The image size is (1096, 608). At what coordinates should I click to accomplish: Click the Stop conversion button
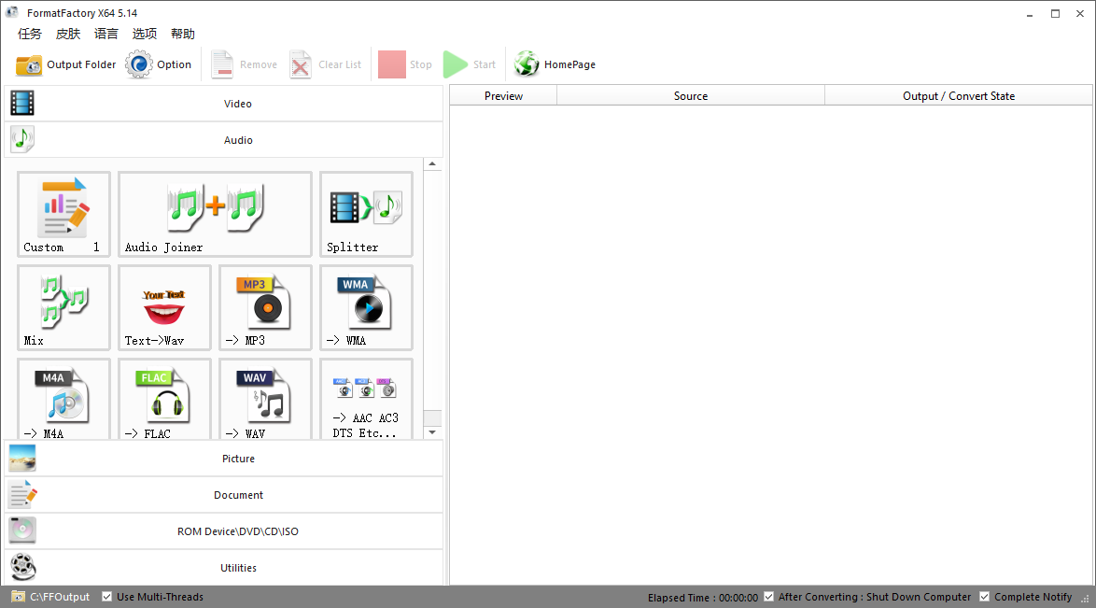coord(405,64)
